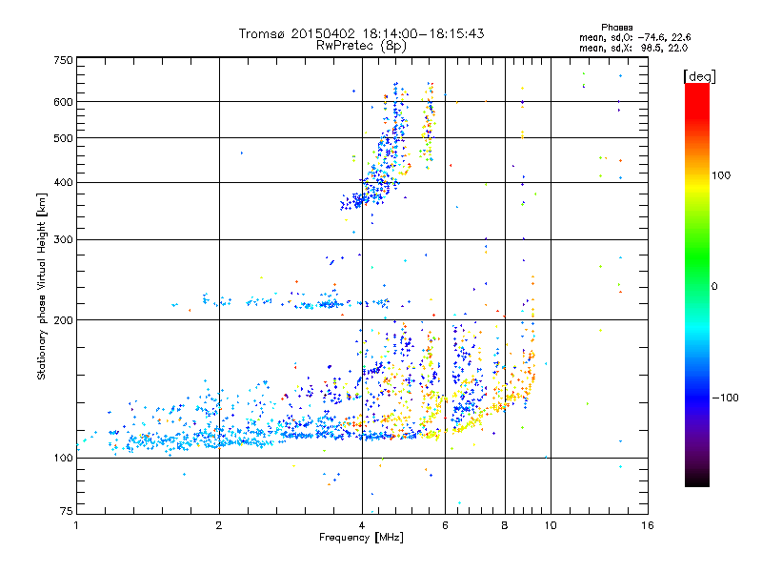Click the x-axis label '6'
762x572 pixels.
(445, 525)
